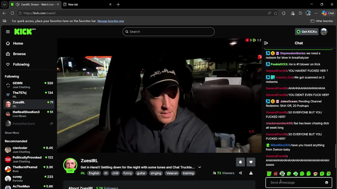337x189 pixels.
Task: Open recommended channel clavicular
Action: coord(29,150)
